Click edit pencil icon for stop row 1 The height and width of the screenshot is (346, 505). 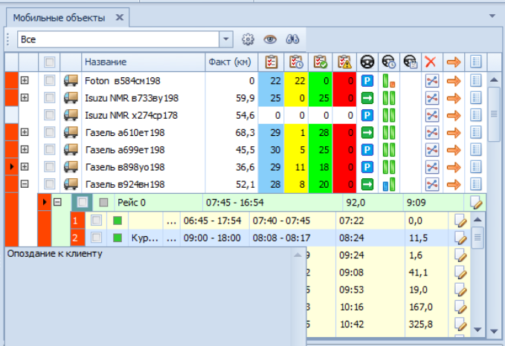tap(460, 221)
